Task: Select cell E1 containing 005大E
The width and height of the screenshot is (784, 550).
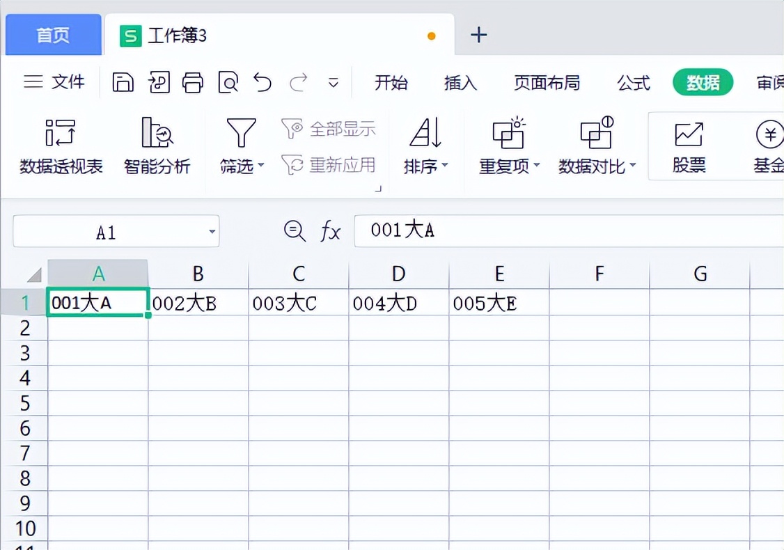Action: [499, 303]
